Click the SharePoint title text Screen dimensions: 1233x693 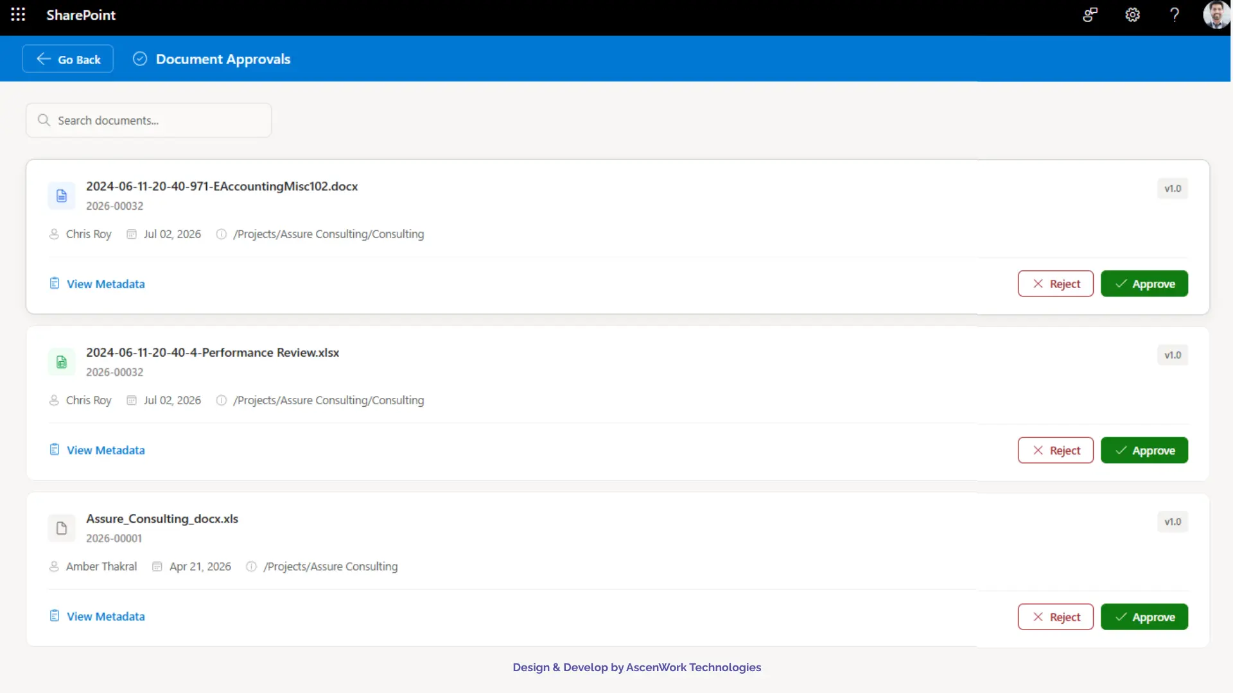click(x=81, y=15)
